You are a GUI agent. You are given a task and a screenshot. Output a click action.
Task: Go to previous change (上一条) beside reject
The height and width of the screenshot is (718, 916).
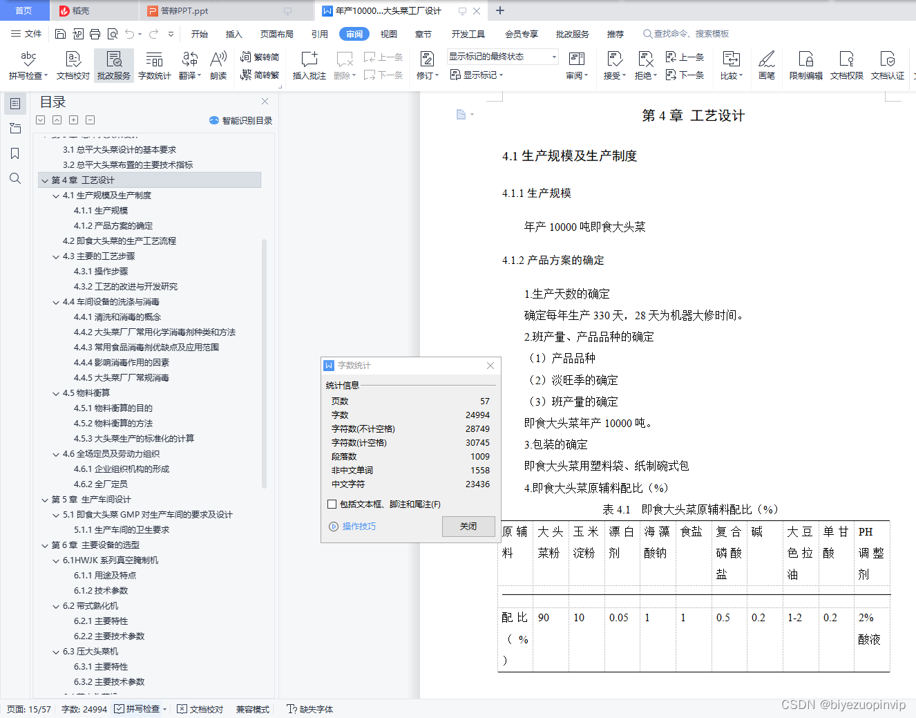pyautogui.click(x=685, y=57)
